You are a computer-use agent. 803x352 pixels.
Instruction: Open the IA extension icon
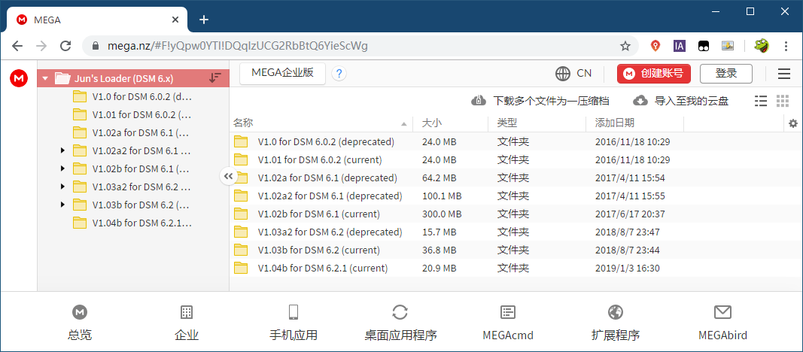679,46
